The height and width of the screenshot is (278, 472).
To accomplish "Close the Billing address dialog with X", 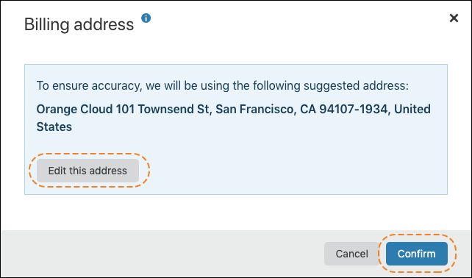I will (454, 18).
